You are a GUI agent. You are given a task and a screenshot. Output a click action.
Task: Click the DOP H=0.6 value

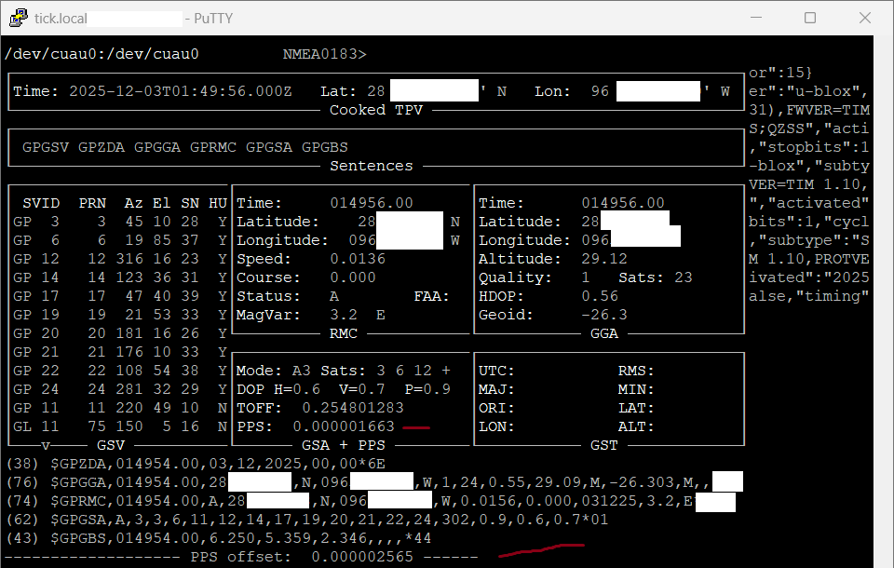point(278,389)
